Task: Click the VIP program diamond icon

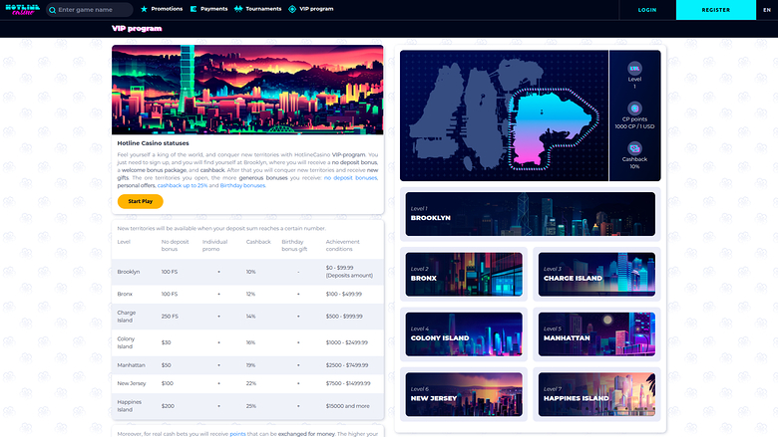Action: [x=292, y=10]
